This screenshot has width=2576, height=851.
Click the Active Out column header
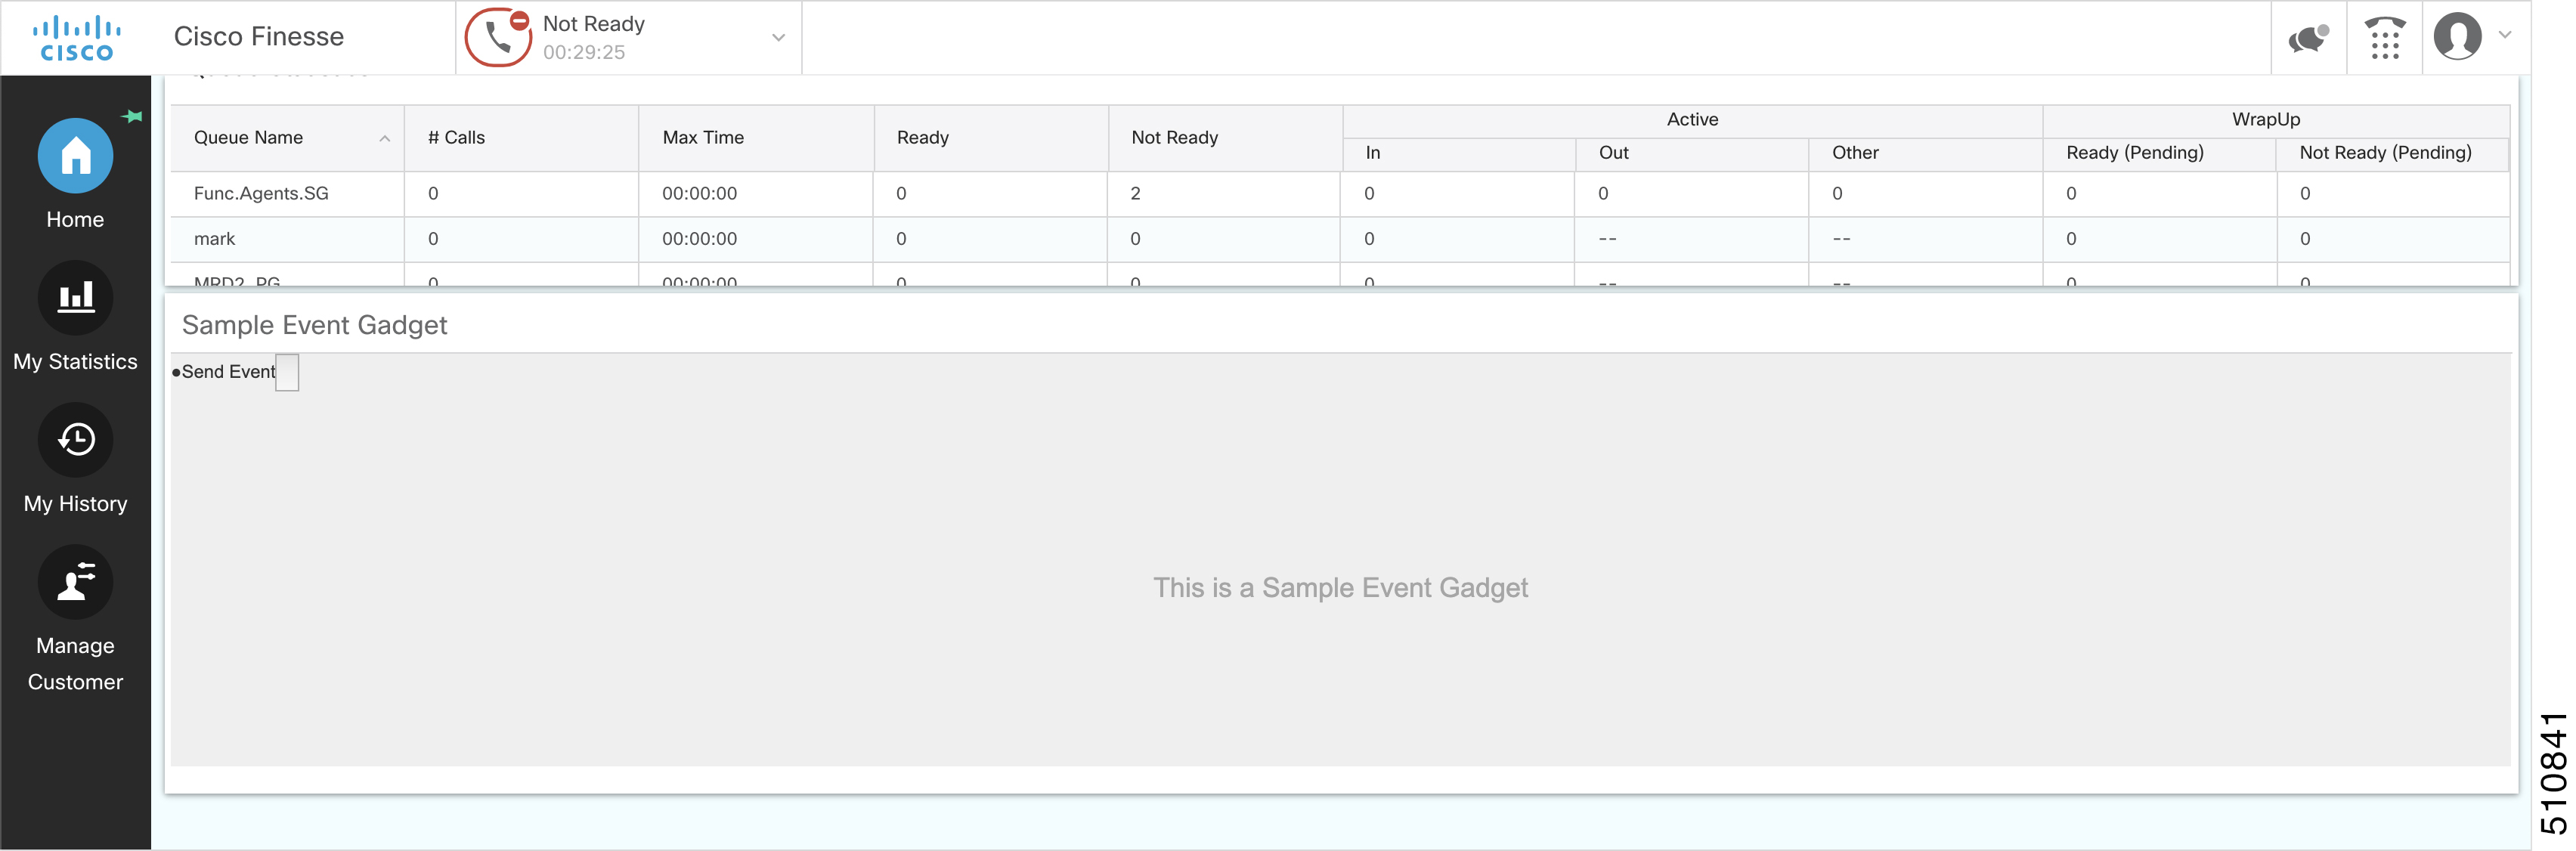pos(1692,153)
